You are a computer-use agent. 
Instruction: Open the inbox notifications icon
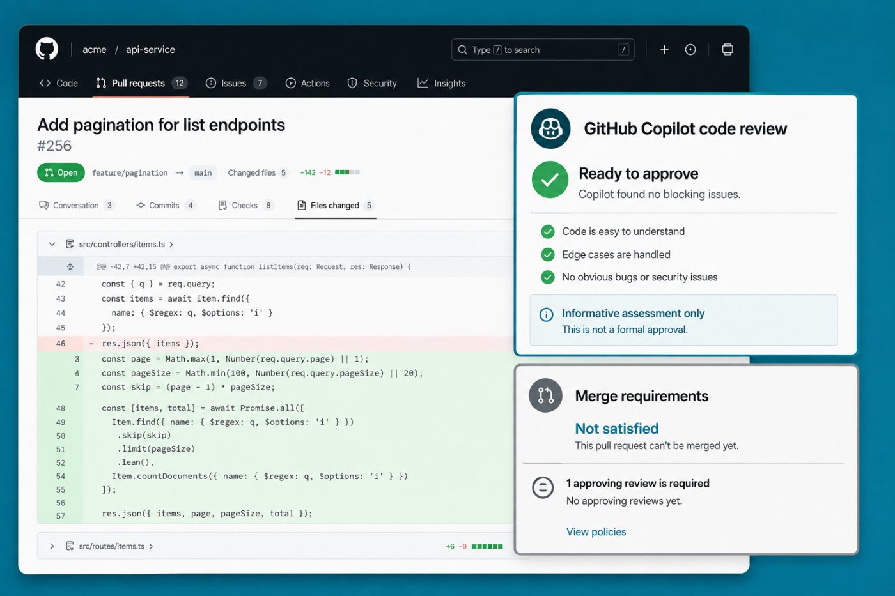728,50
